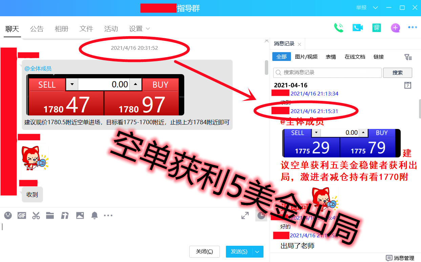Start a group video call
This screenshot has height=262, width=421.
pyautogui.click(x=357, y=28)
